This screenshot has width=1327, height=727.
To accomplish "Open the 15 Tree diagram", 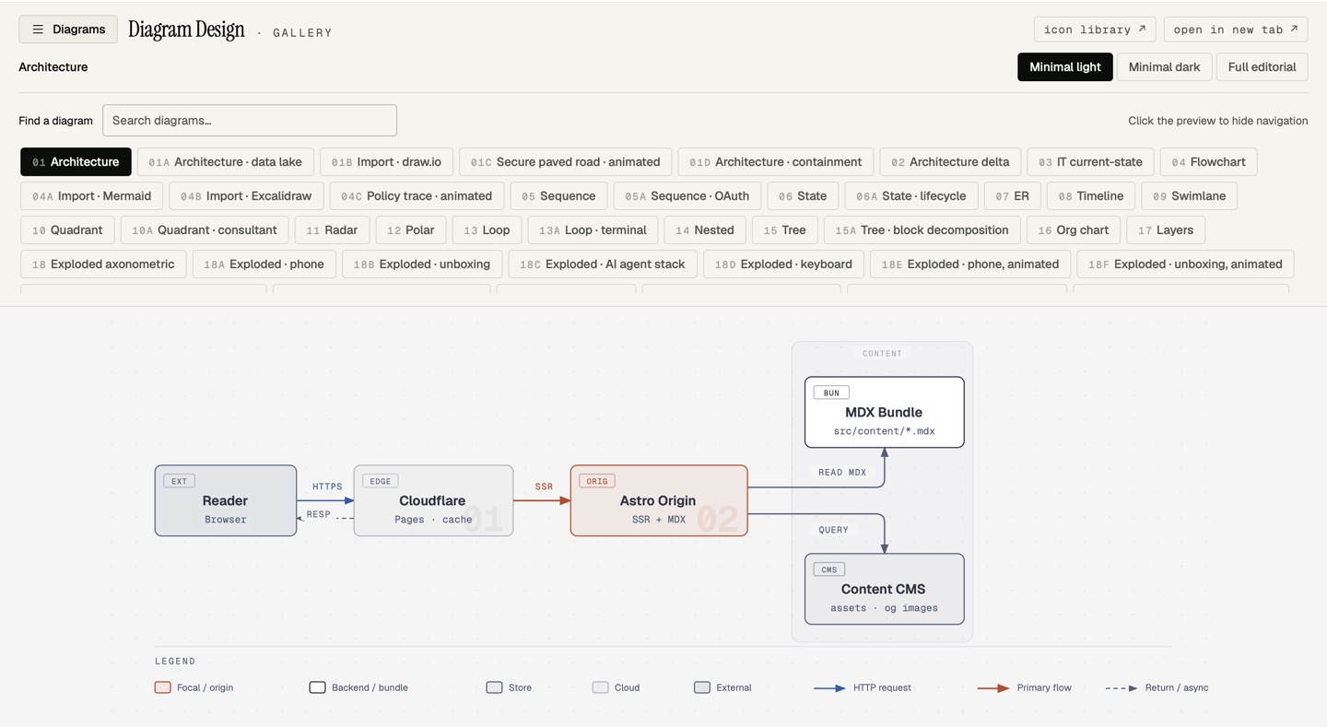I will 785,230.
